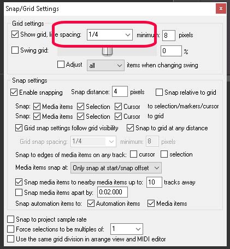
Task: Click the tracks away number field
Action: 154,182
